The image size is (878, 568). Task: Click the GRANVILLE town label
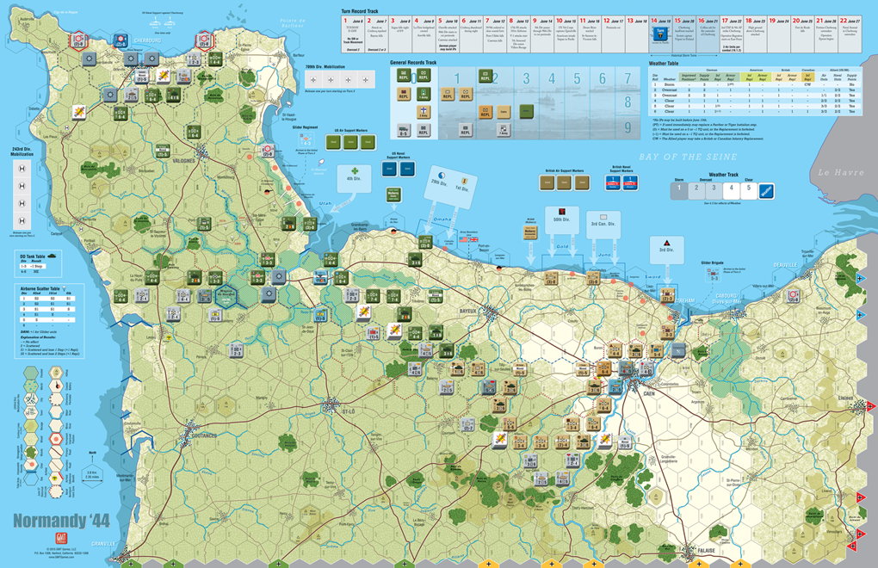click(103, 543)
